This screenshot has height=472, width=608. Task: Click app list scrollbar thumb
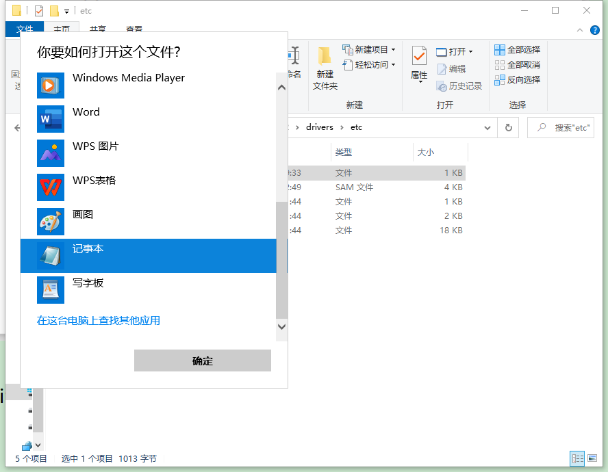[281, 260]
